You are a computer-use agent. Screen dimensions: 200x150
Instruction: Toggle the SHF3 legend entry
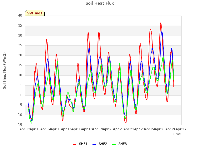tap(119, 144)
